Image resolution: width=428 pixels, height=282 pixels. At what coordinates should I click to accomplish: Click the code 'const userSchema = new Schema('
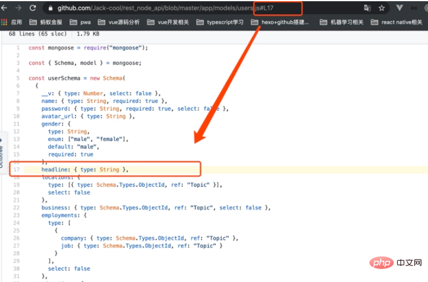pos(77,79)
